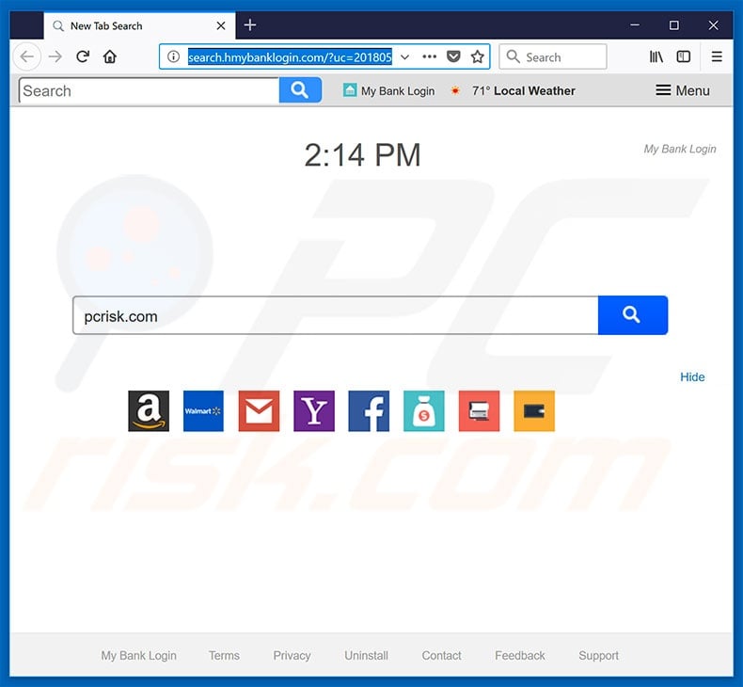Minimize the browser window
Viewport: 743px width, 687px height.
point(635,25)
